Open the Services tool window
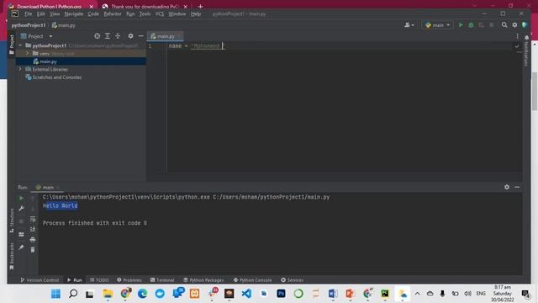 [x=292, y=280]
